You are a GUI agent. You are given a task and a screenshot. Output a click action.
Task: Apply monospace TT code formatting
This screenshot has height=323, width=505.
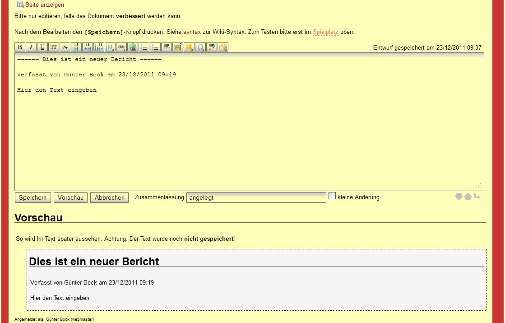(x=54, y=47)
